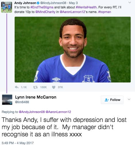The height and width of the screenshot is (145, 135).
Task: Click the retweet icon showing 150K
Action: (x=35, y=87)
